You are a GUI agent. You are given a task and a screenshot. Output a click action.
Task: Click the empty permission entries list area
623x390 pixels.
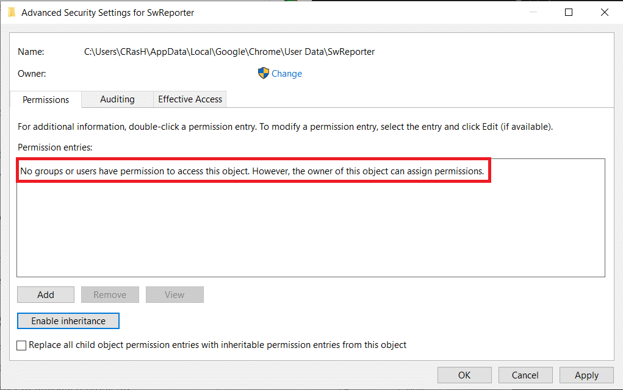coord(310,232)
